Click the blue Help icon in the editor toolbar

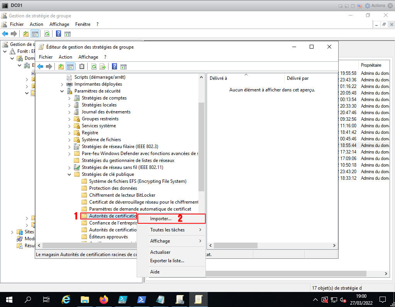coord(115,66)
